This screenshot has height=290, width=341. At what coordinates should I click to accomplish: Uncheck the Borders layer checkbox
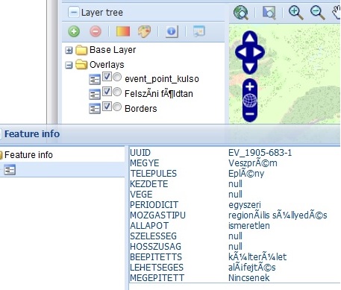(107, 107)
